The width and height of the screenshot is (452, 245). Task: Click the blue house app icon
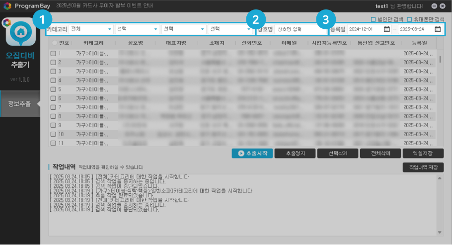pyautogui.click(x=20, y=32)
